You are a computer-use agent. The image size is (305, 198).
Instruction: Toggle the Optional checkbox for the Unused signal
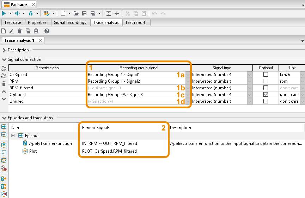pyautogui.click(x=266, y=101)
